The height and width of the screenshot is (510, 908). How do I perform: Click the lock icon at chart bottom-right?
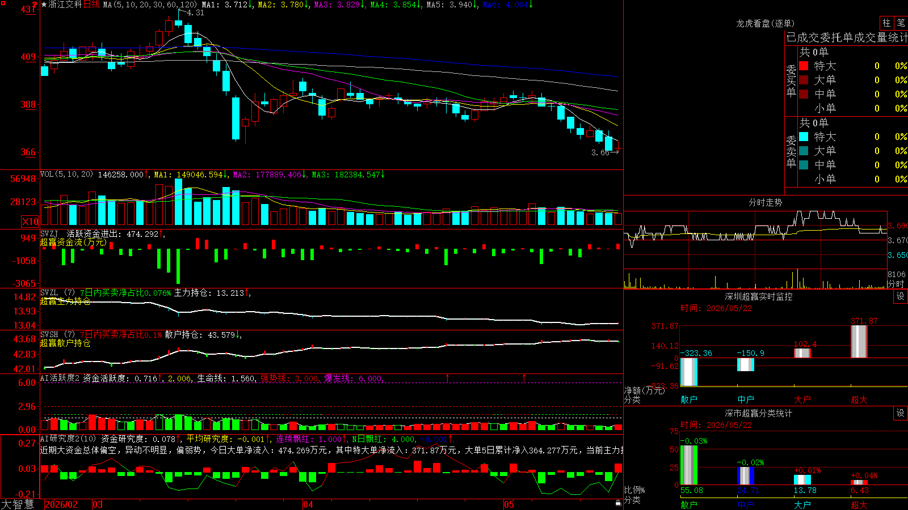[618, 503]
